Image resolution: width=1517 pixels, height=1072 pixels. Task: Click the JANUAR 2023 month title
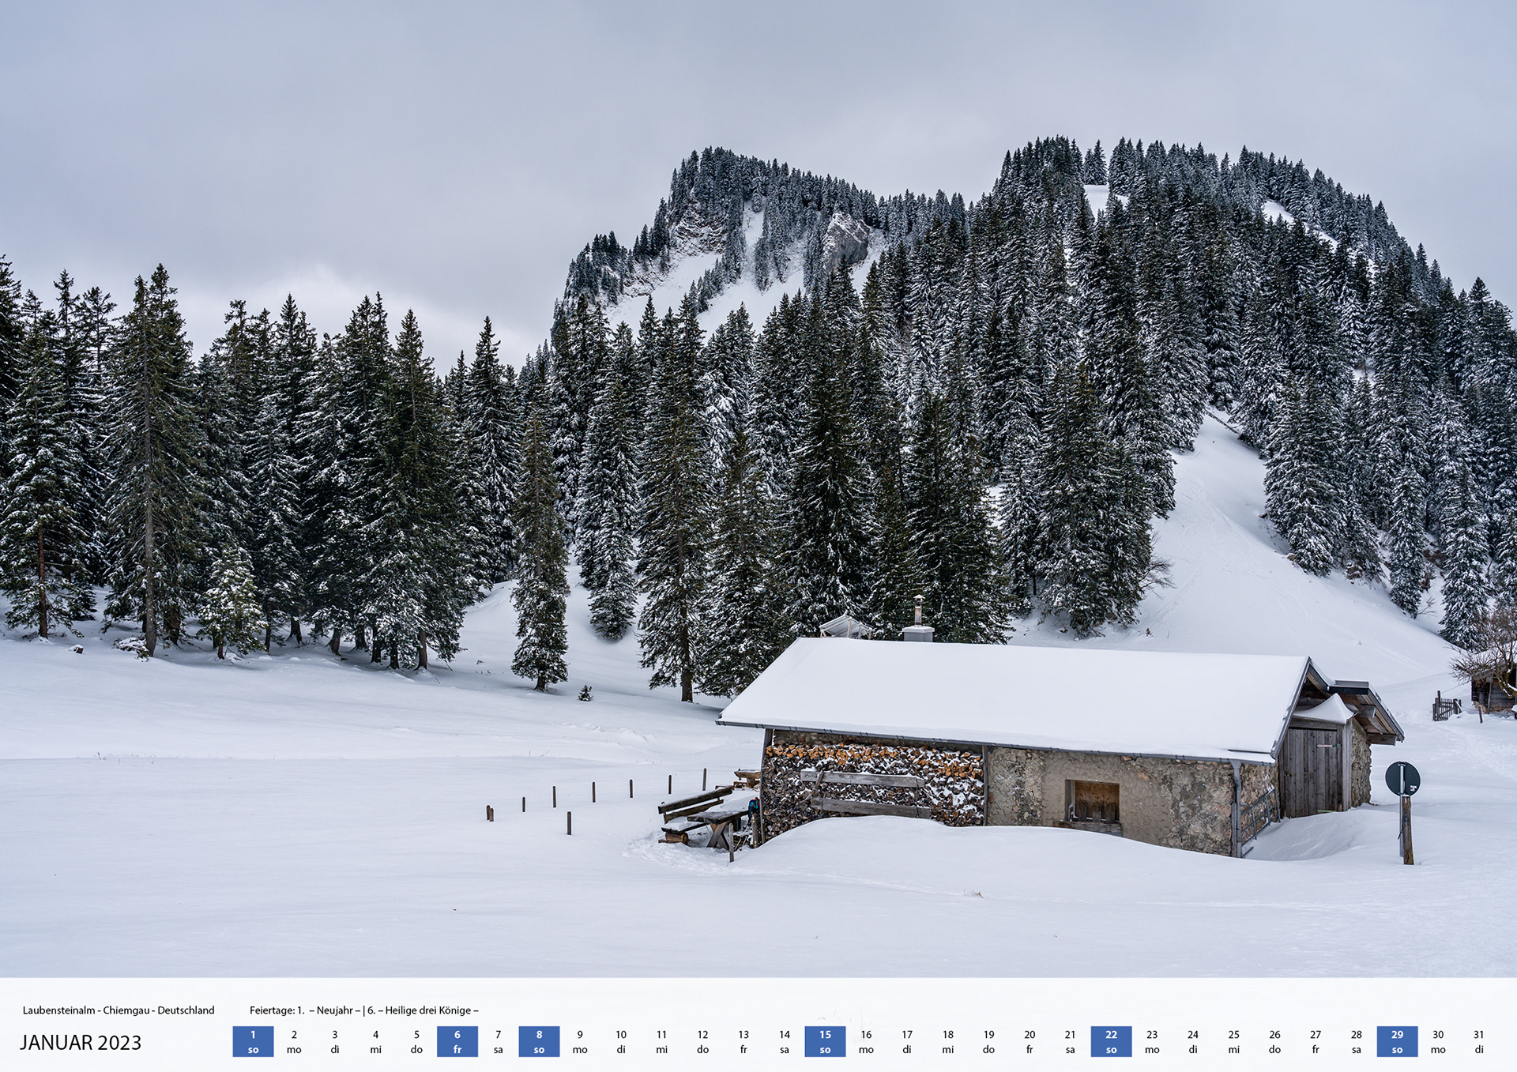pos(81,1043)
